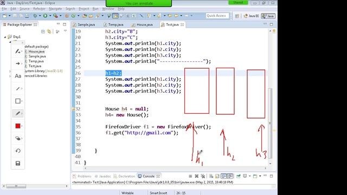The height and width of the screenshot is (195, 347).
Task: Open the Project menu
Action: point(83,9)
